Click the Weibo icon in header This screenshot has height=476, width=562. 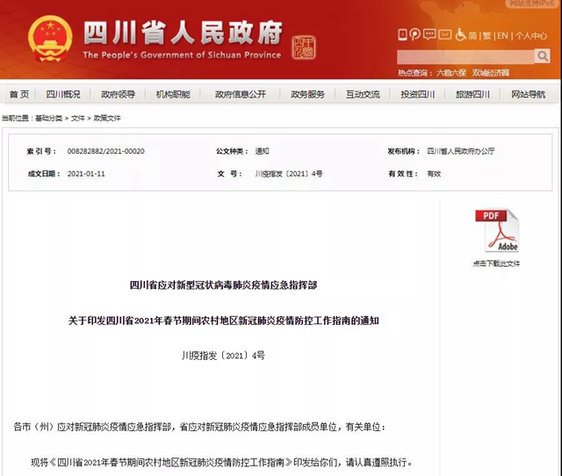click(414, 35)
